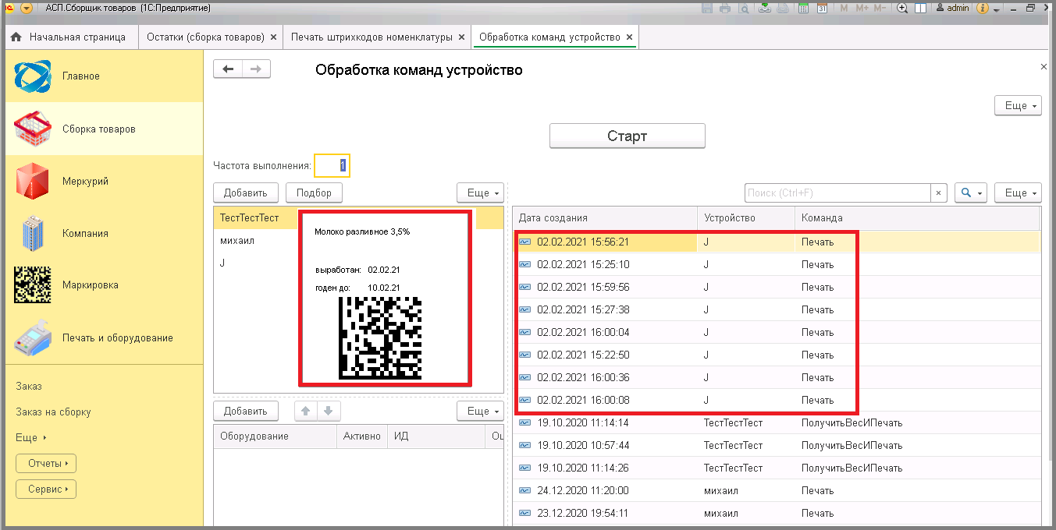Open the Заказ на сборку link
Screen dimensions: 1056x530
click(x=53, y=412)
